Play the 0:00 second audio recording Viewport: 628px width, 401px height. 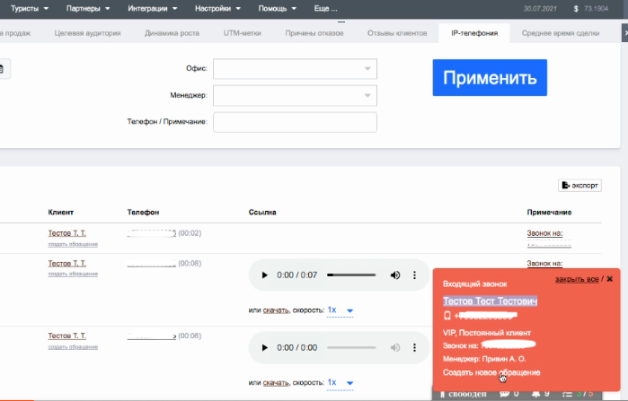tap(264, 347)
